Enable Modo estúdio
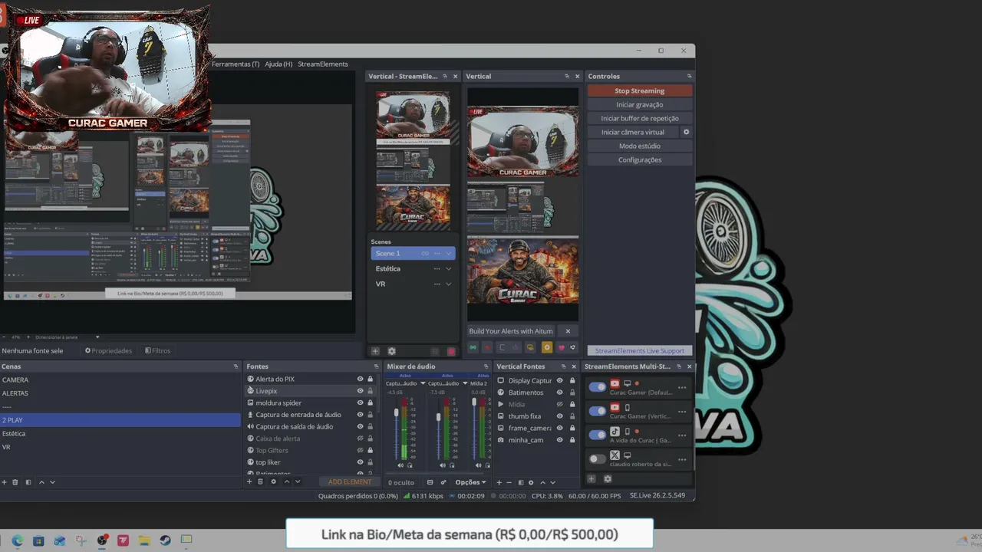 pyautogui.click(x=640, y=146)
